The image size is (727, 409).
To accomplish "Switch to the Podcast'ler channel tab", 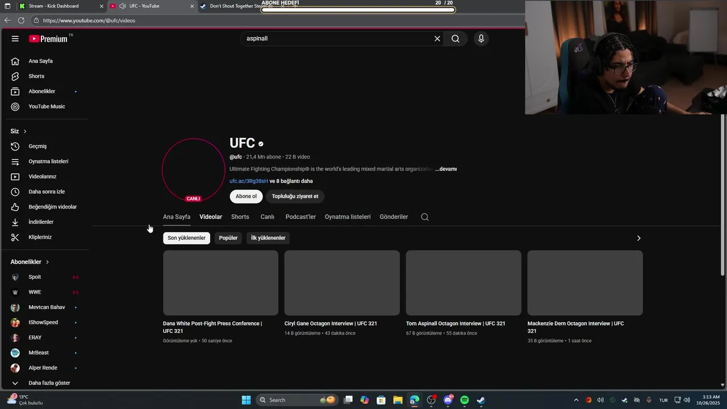I will pyautogui.click(x=300, y=217).
